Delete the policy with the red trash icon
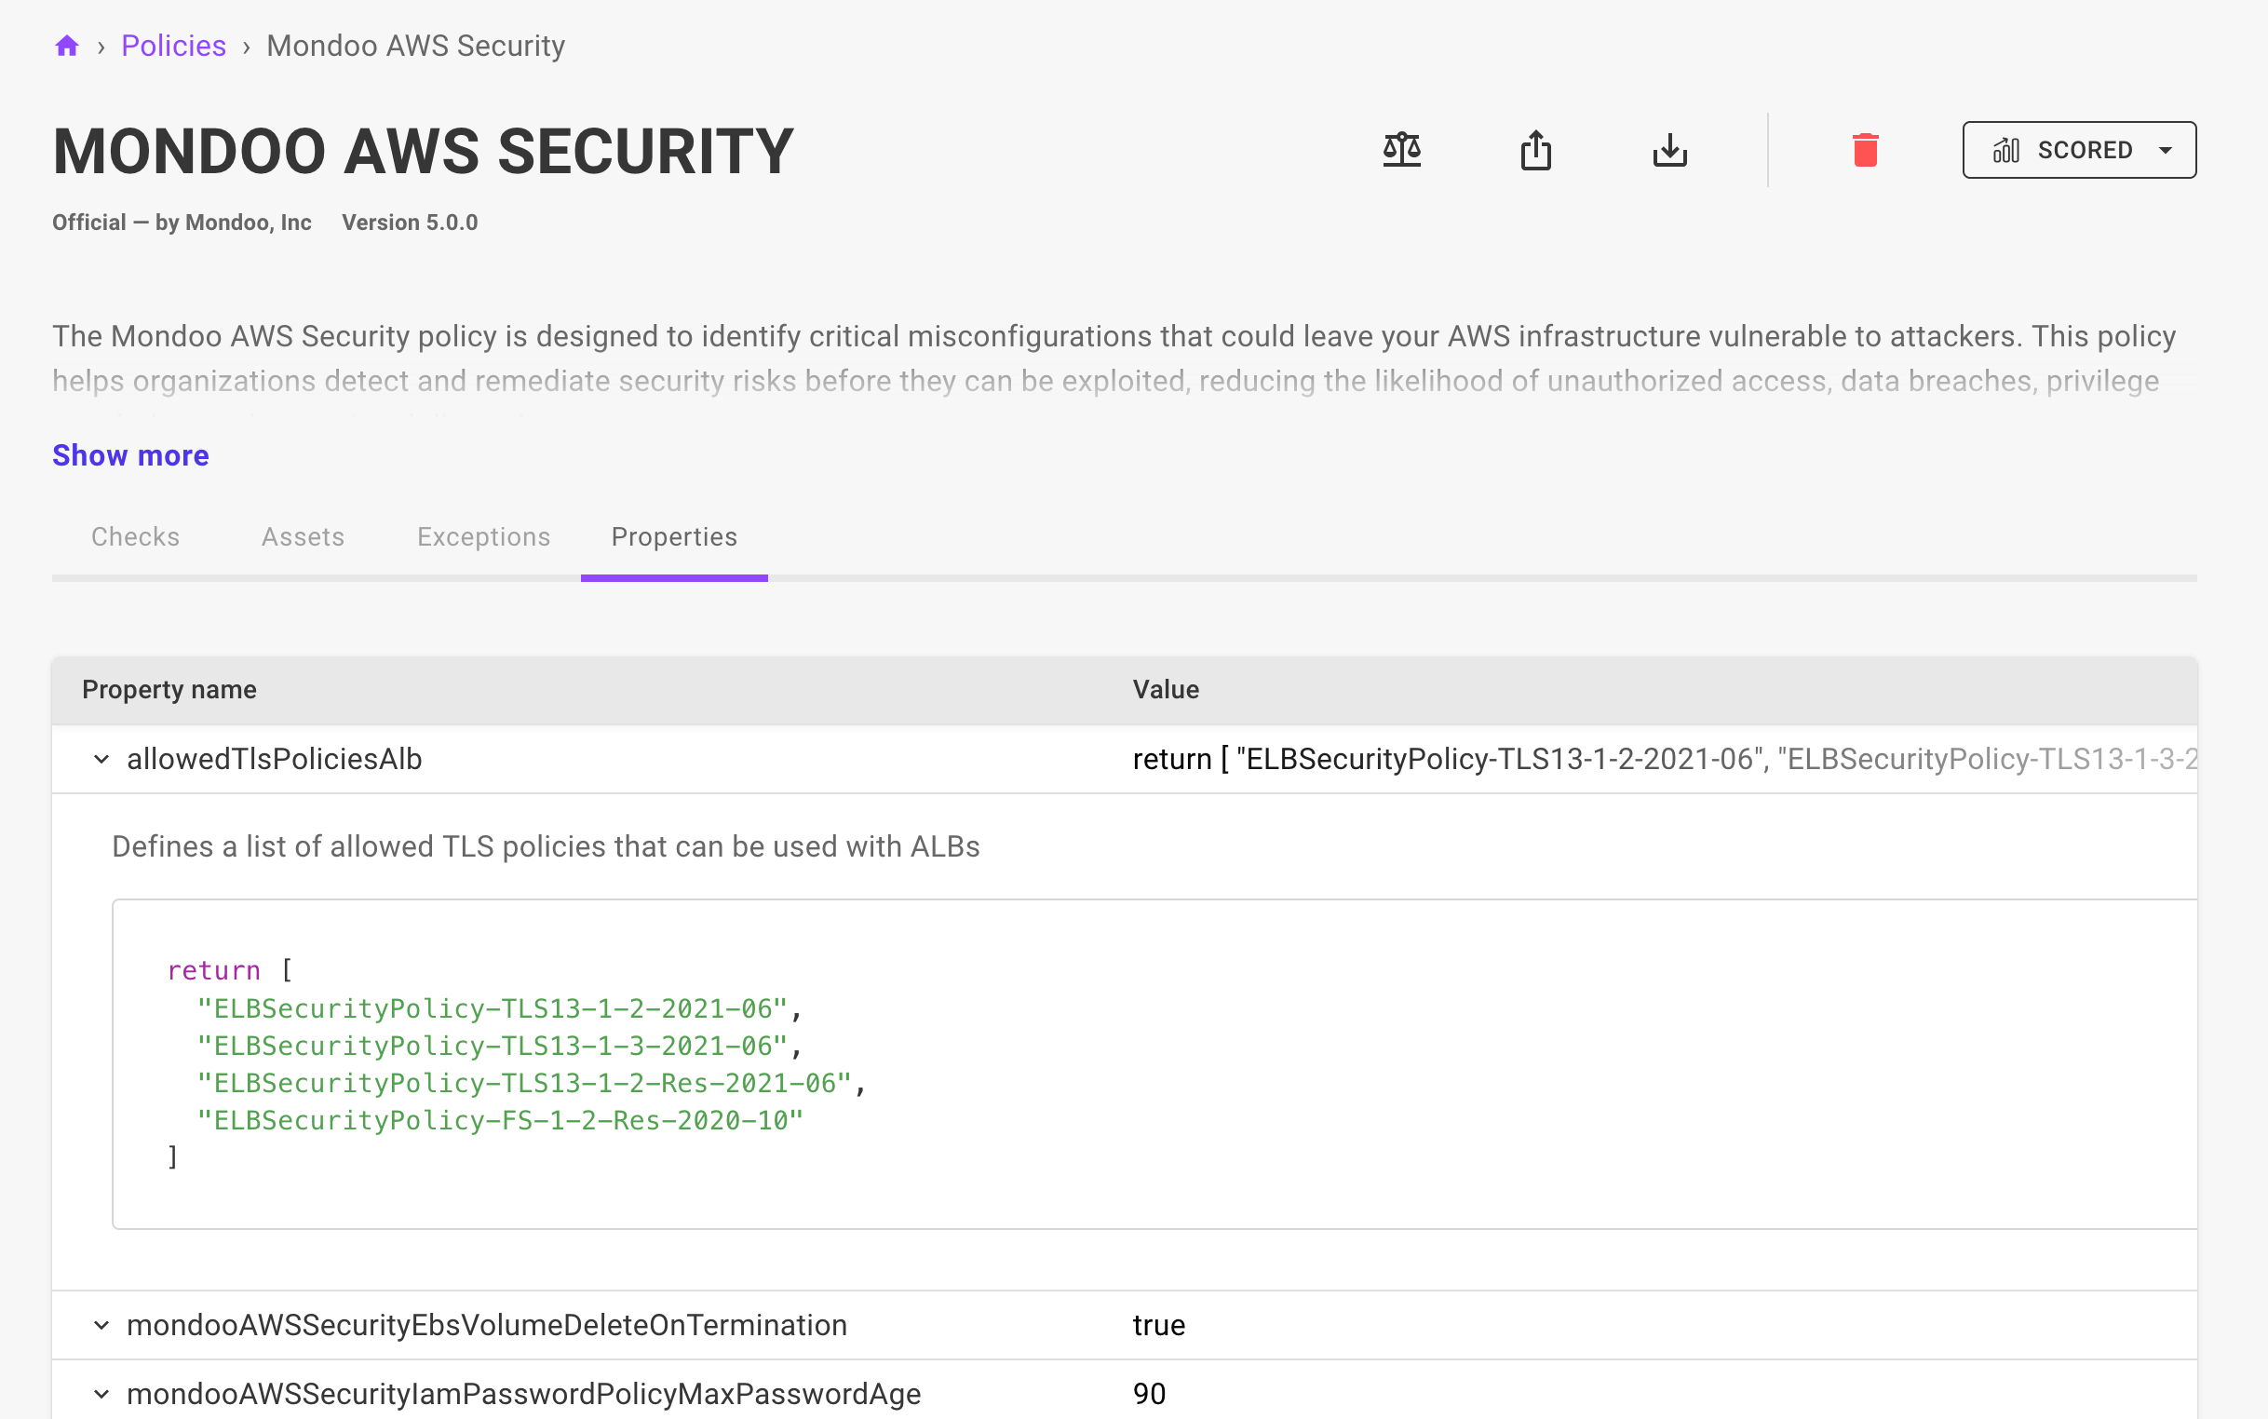 click(x=1865, y=149)
